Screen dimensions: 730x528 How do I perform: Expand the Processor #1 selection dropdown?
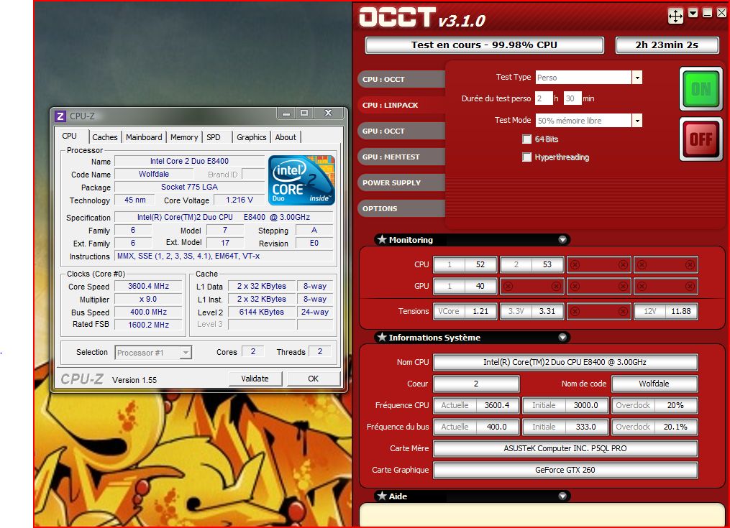click(x=186, y=352)
